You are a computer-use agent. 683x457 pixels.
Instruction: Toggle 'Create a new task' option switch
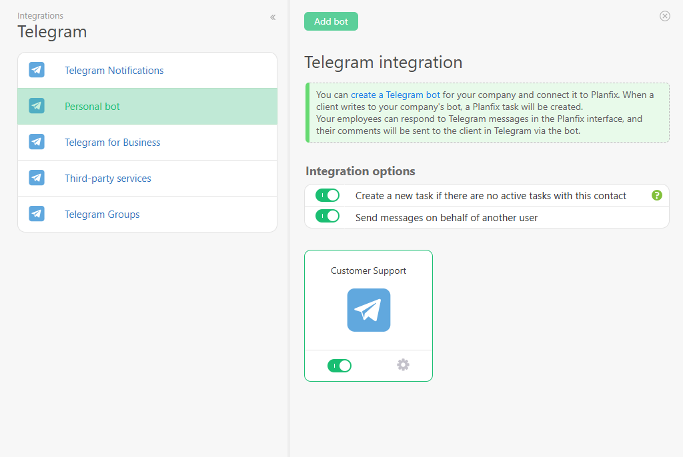click(327, 195)
